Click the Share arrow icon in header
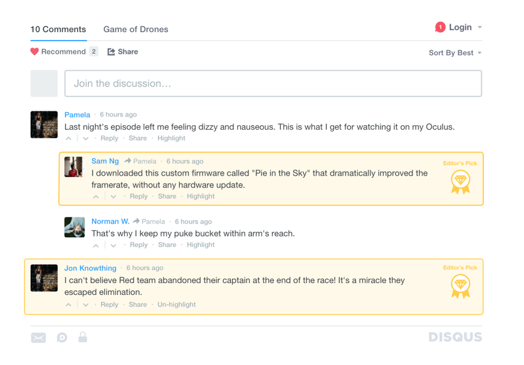Viewport: 524px width, 365px height. (x=111, y=52)
